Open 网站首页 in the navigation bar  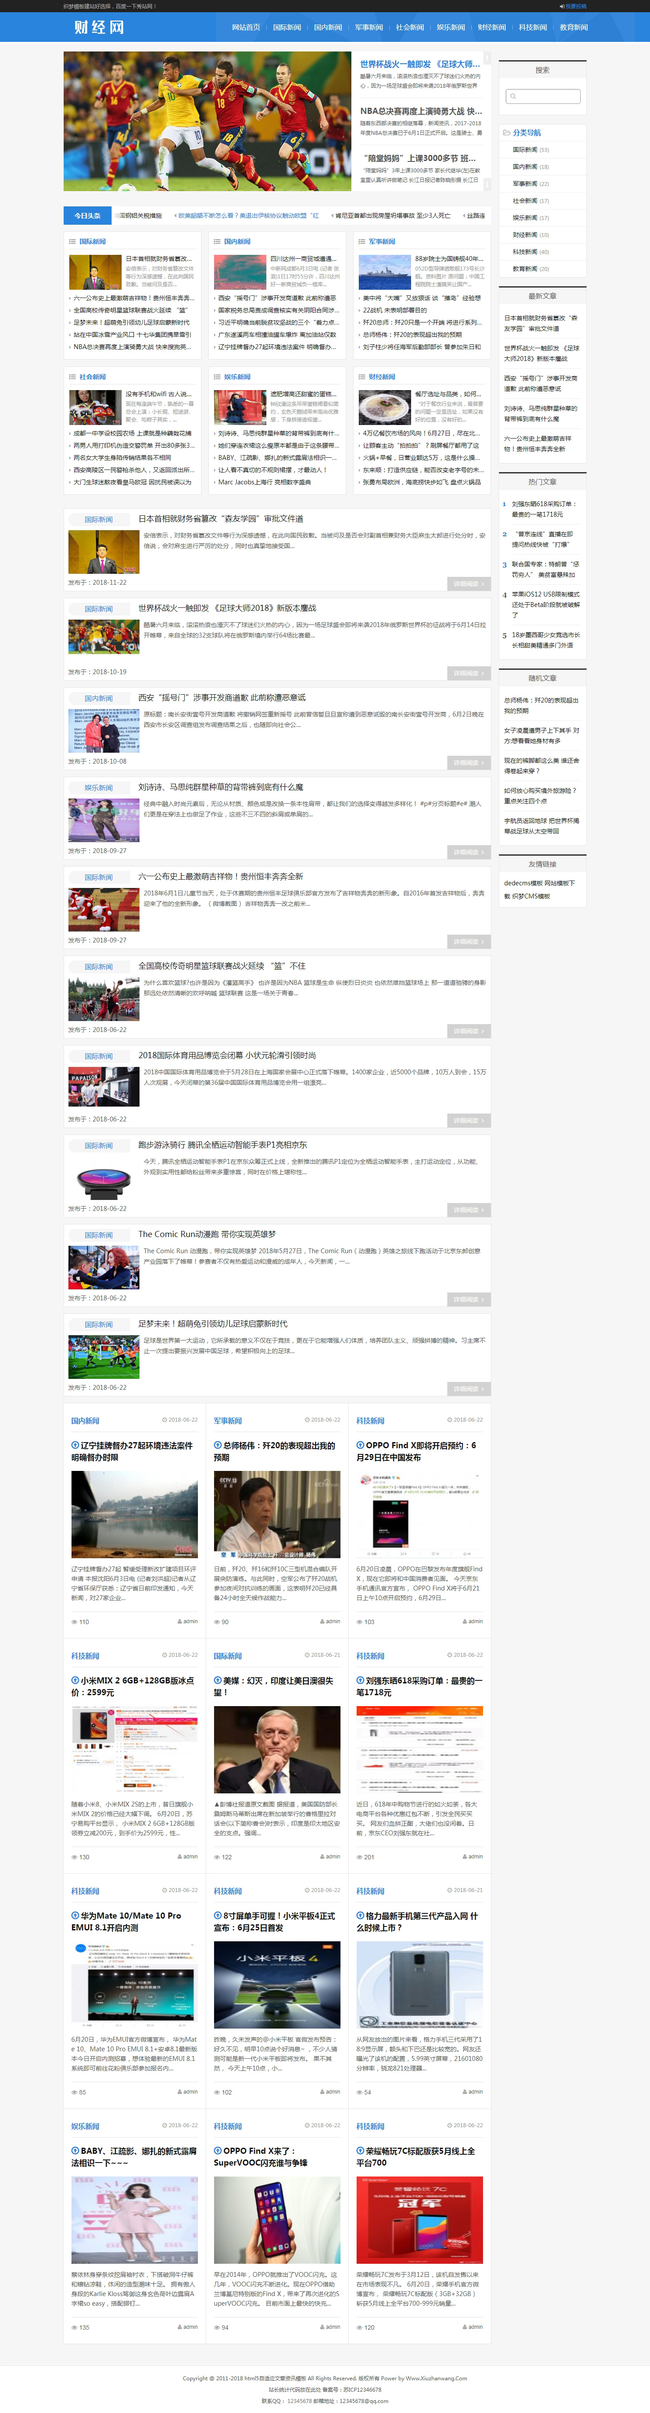pyautogui.click(x=246, y=27)
